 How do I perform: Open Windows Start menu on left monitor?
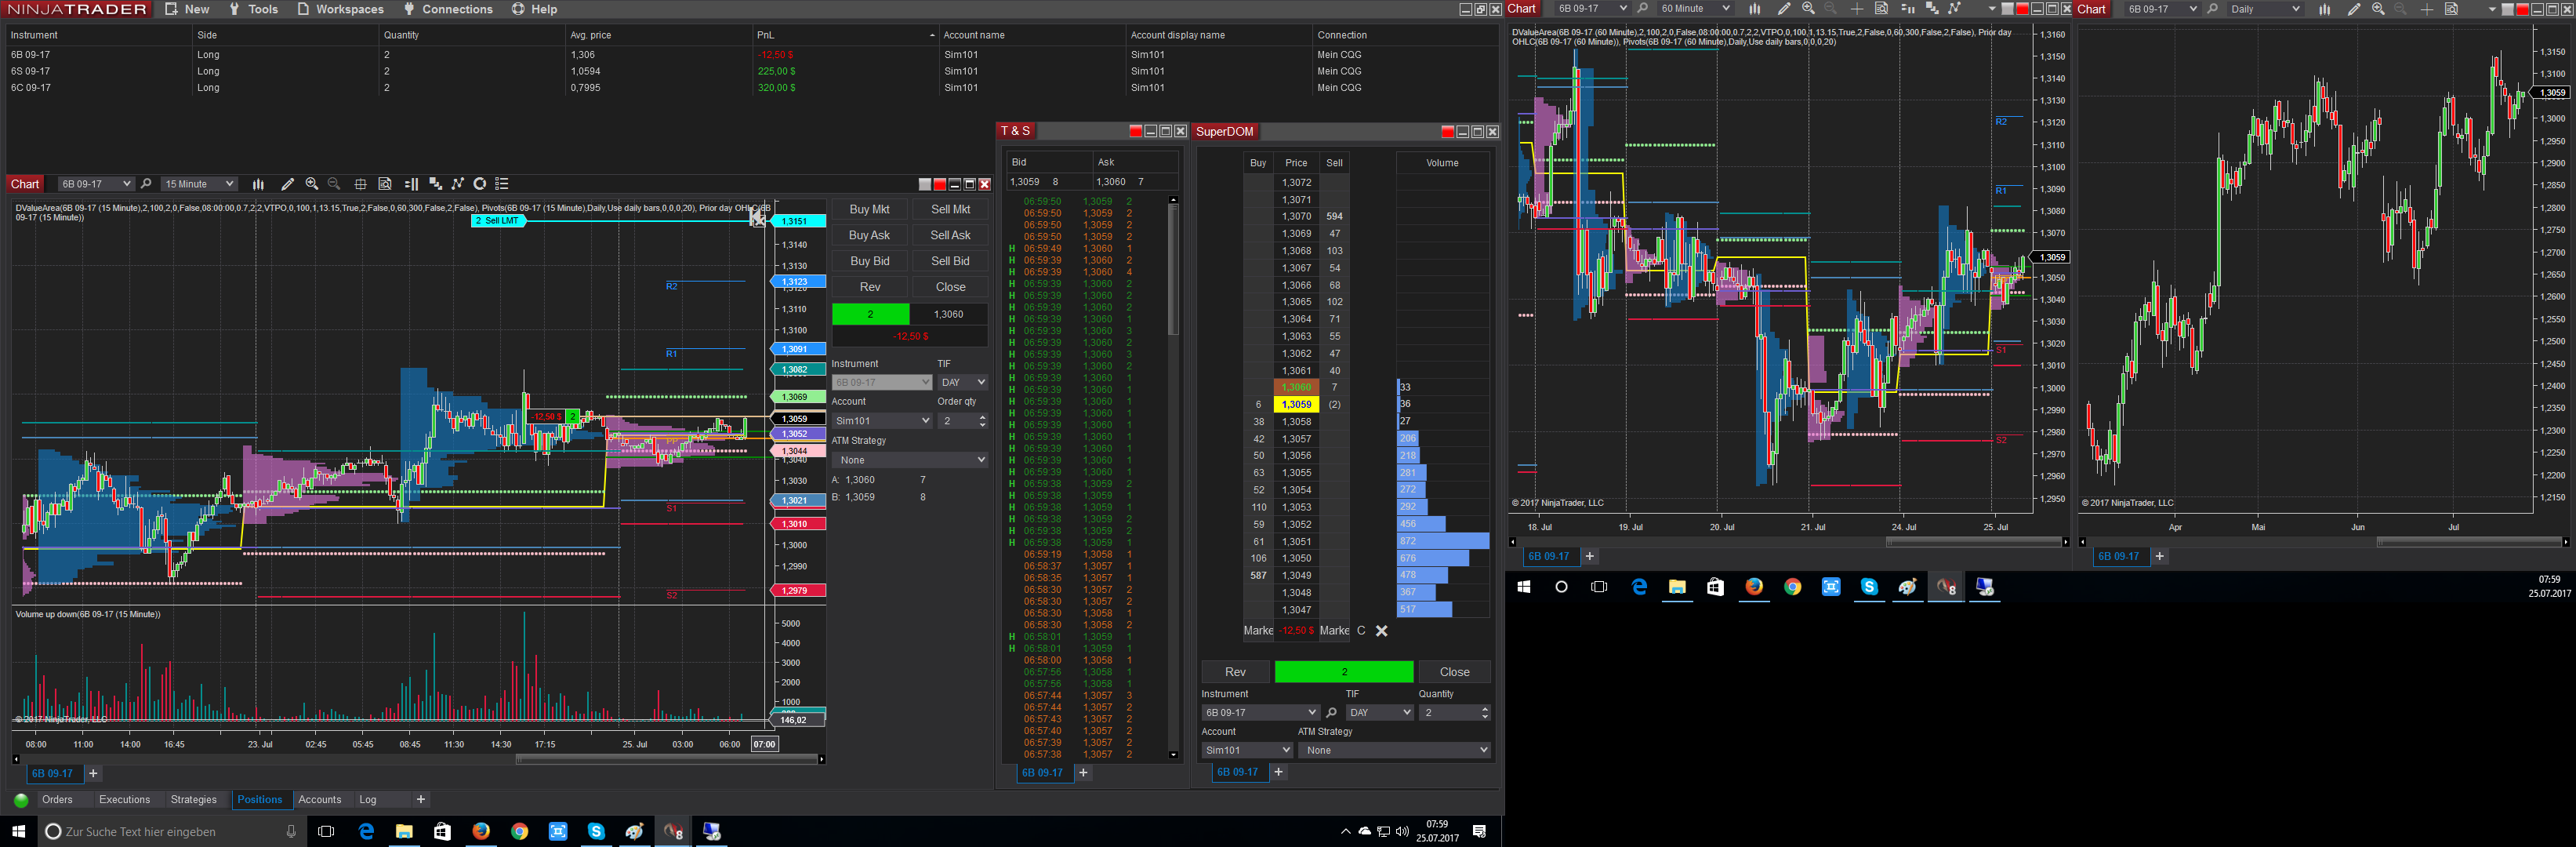point(18,831)
